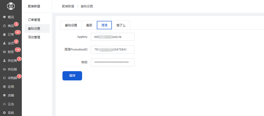264x116 pixels.
Task: Open the 采购端 shopping cart icon
Action: (4, 78)
